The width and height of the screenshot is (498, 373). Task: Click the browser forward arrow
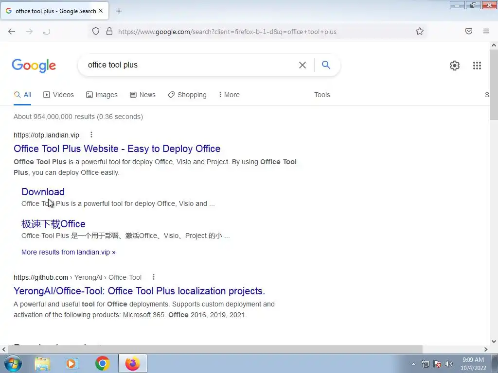29,32
